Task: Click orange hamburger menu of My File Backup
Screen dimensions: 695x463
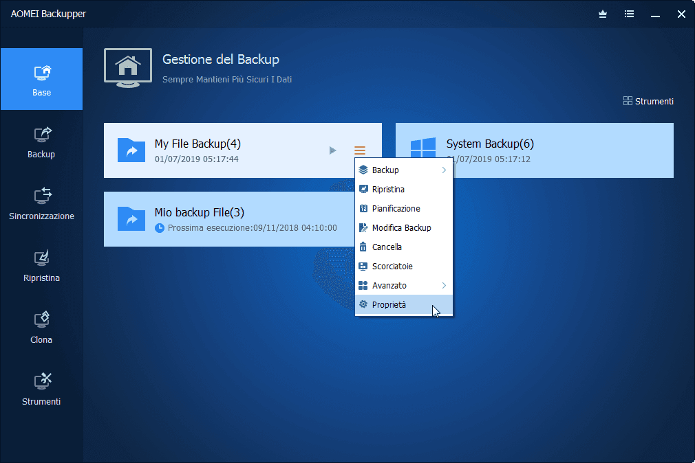Action: click(360, 150)
